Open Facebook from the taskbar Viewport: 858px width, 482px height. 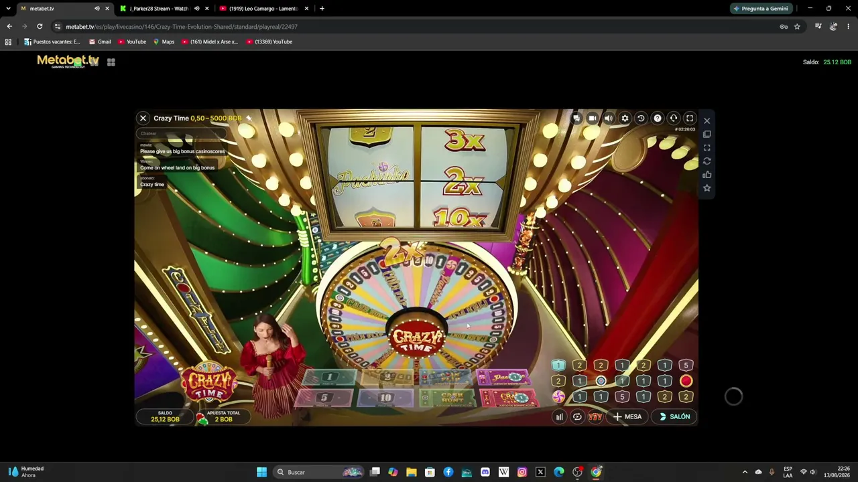coord(448,473)
